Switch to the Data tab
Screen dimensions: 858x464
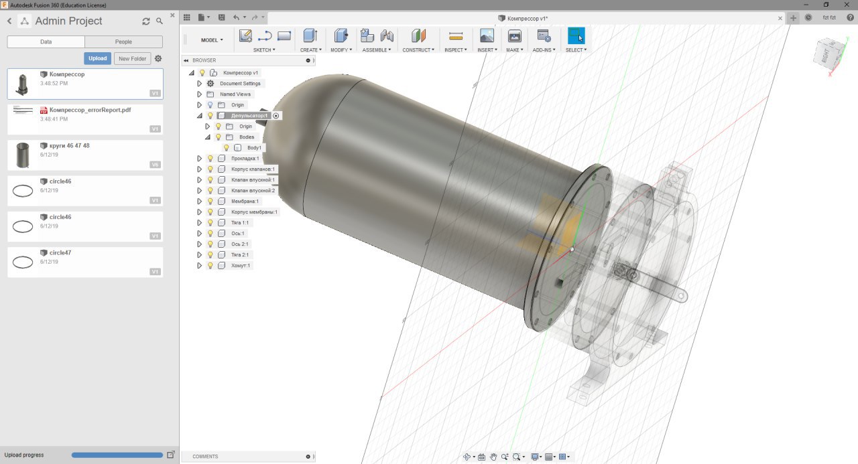click(46, 42)
